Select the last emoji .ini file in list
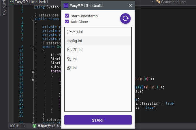Viewport: 196px width, 130px height. [x=98, y=68]
